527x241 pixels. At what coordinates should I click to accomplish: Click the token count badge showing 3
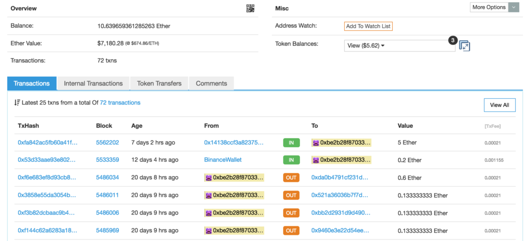(x=452, y=40)
